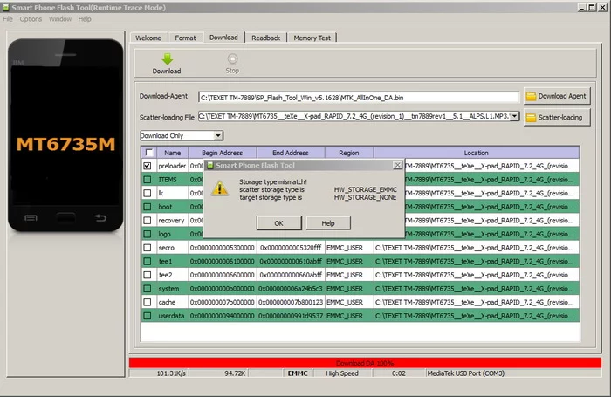The image size is (611, 397).
Task: Check the secro row checkbox
Action: click(148, 248)
